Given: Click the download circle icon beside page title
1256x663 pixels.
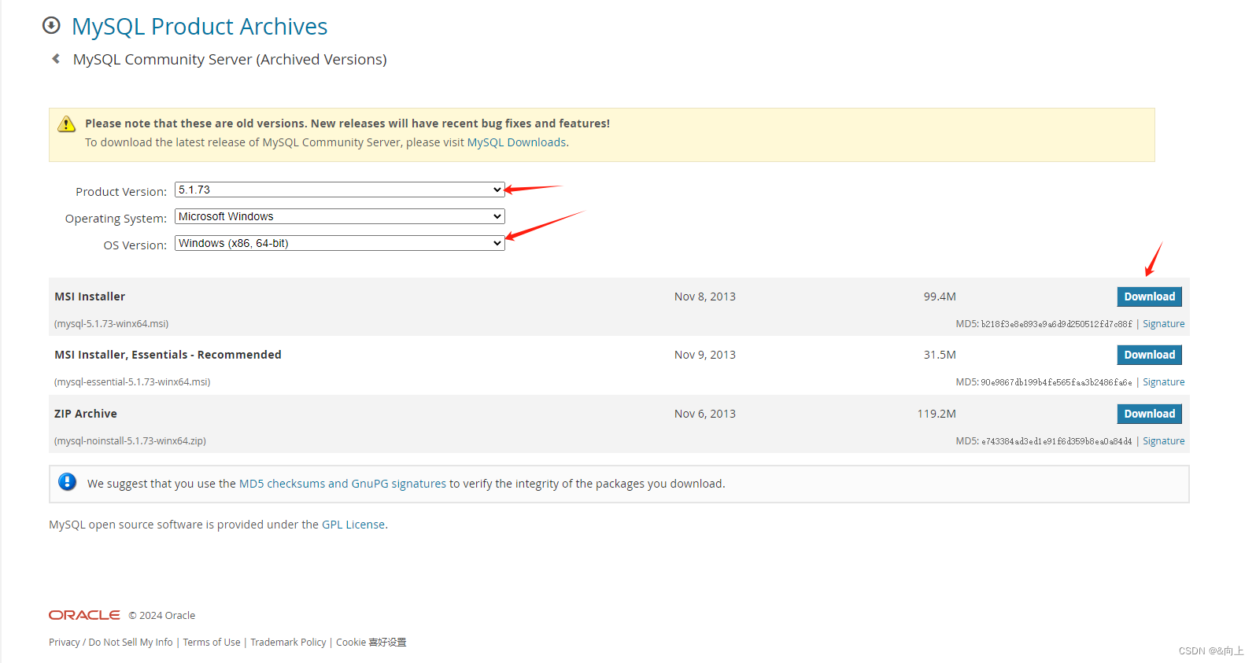Looking at the screenshot, I should [x=51, y=25].
